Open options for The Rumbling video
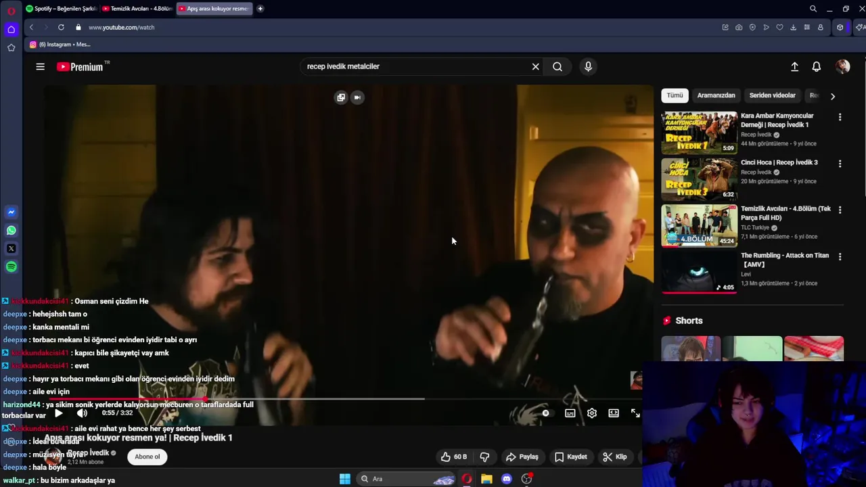Screen dimensions: 866x487 coord(840,256)
